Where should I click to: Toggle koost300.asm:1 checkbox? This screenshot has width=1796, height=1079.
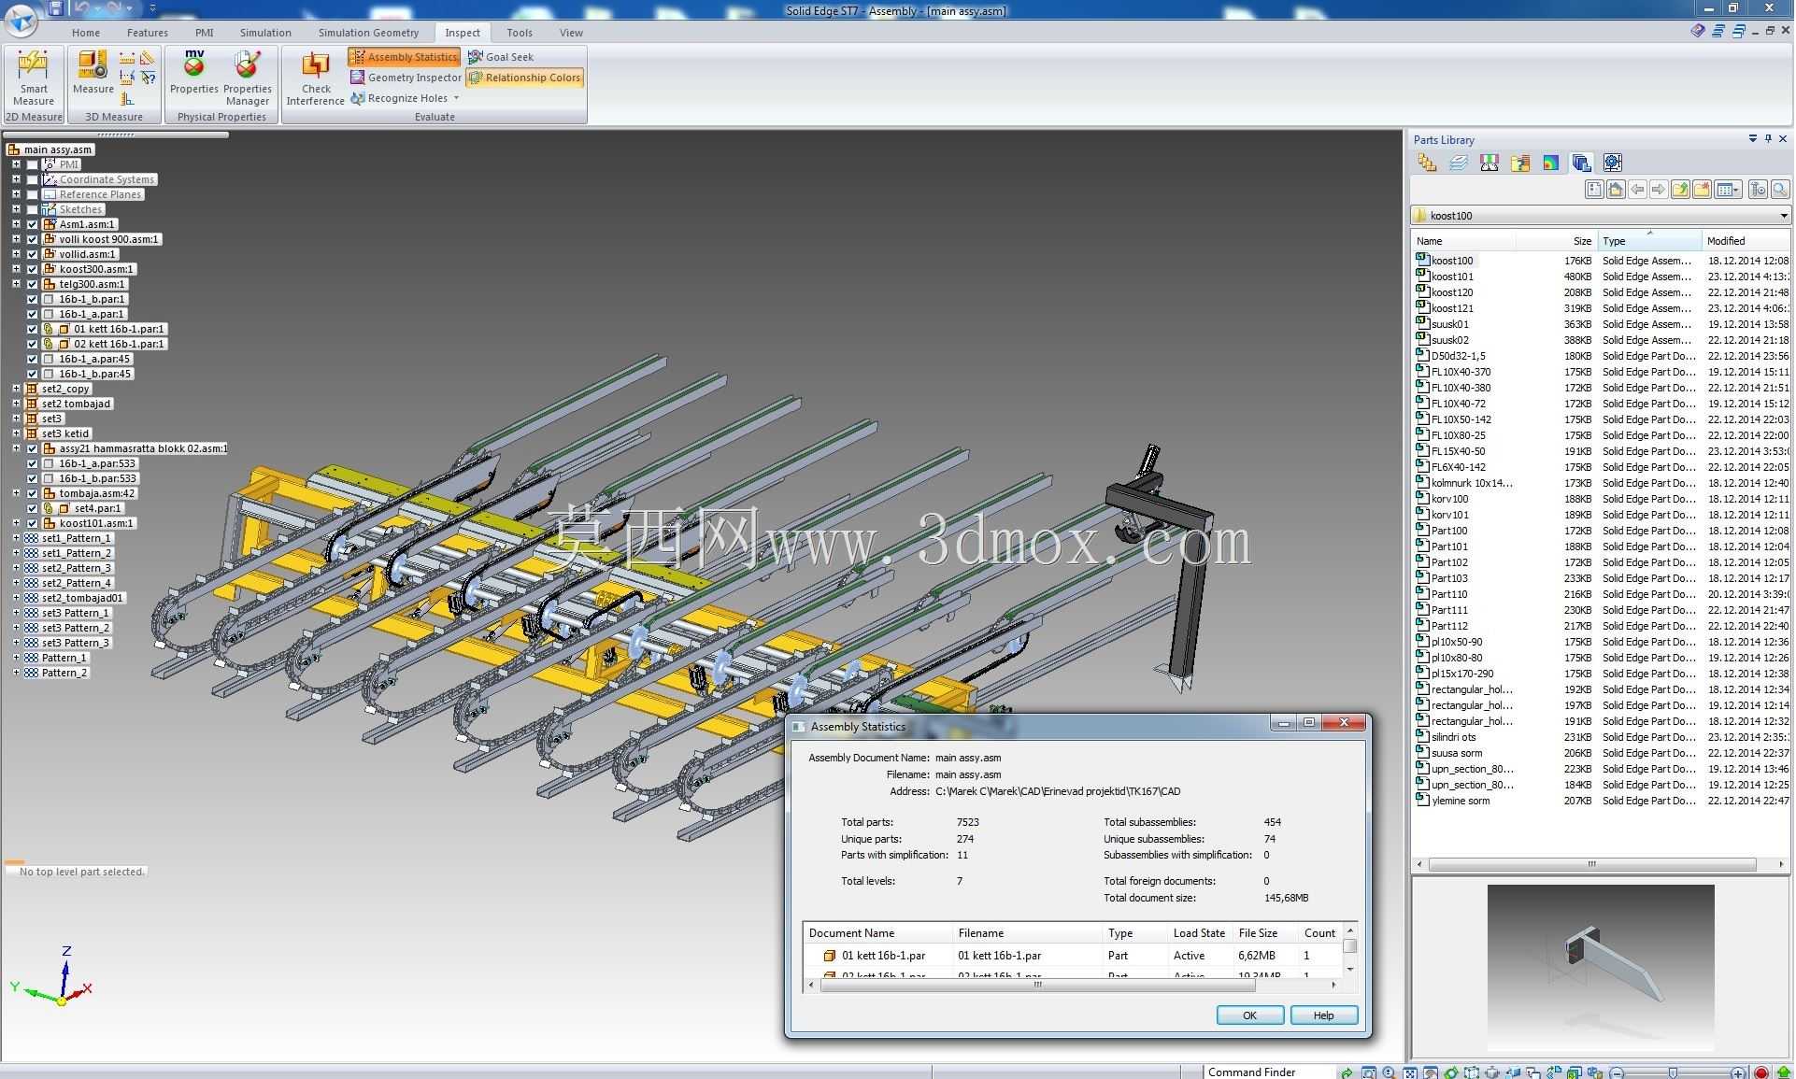tap(33, 269)
